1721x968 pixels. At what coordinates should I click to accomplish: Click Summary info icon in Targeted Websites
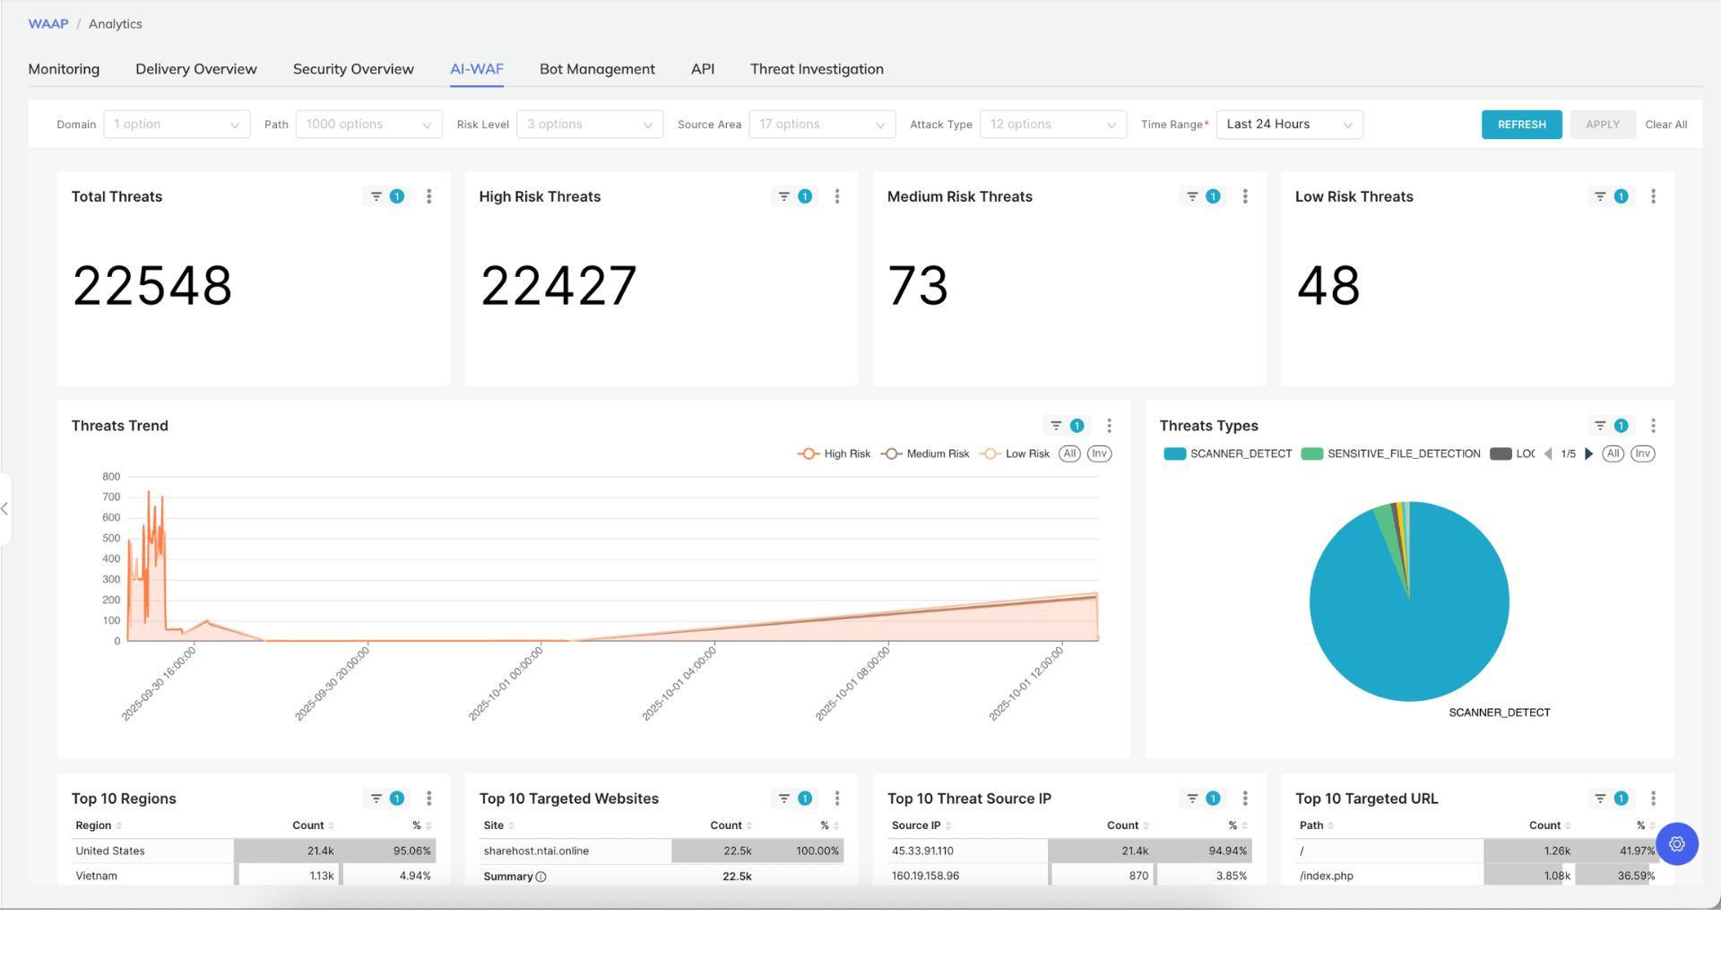click(x=541, y=877)
